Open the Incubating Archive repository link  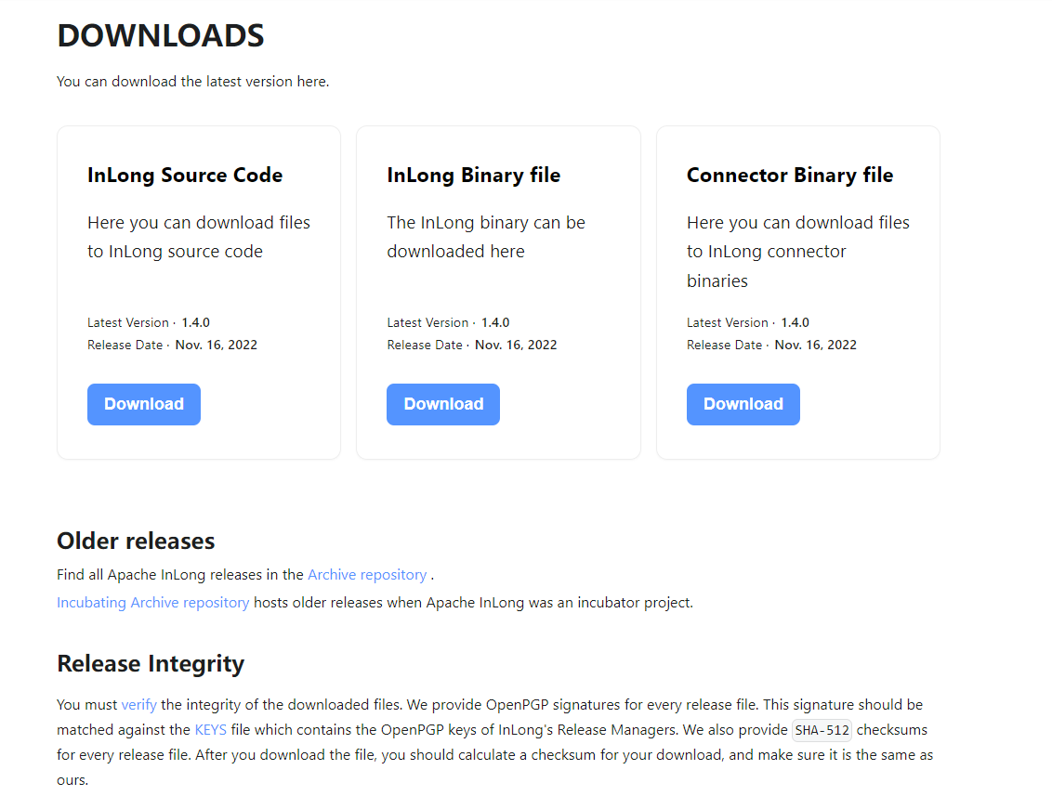tap(153, 603)
